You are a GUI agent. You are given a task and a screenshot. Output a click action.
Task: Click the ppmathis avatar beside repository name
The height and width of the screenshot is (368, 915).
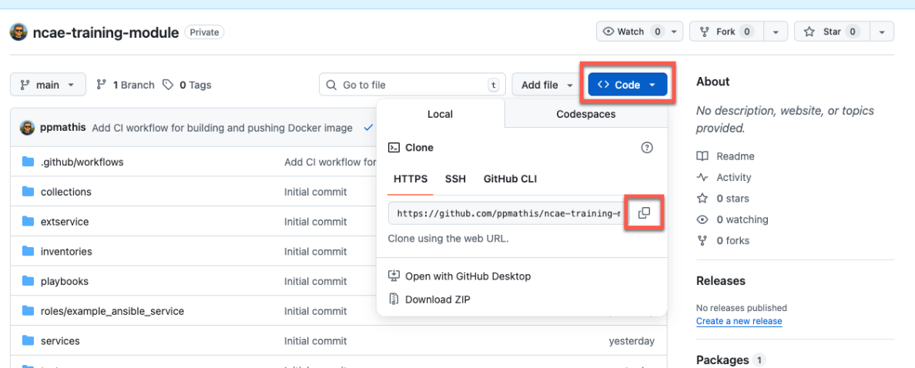[18, 32]
